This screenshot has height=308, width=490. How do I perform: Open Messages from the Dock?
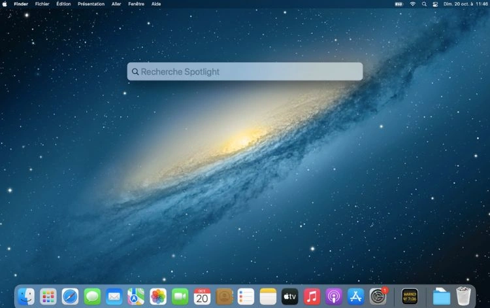[92, 296]
